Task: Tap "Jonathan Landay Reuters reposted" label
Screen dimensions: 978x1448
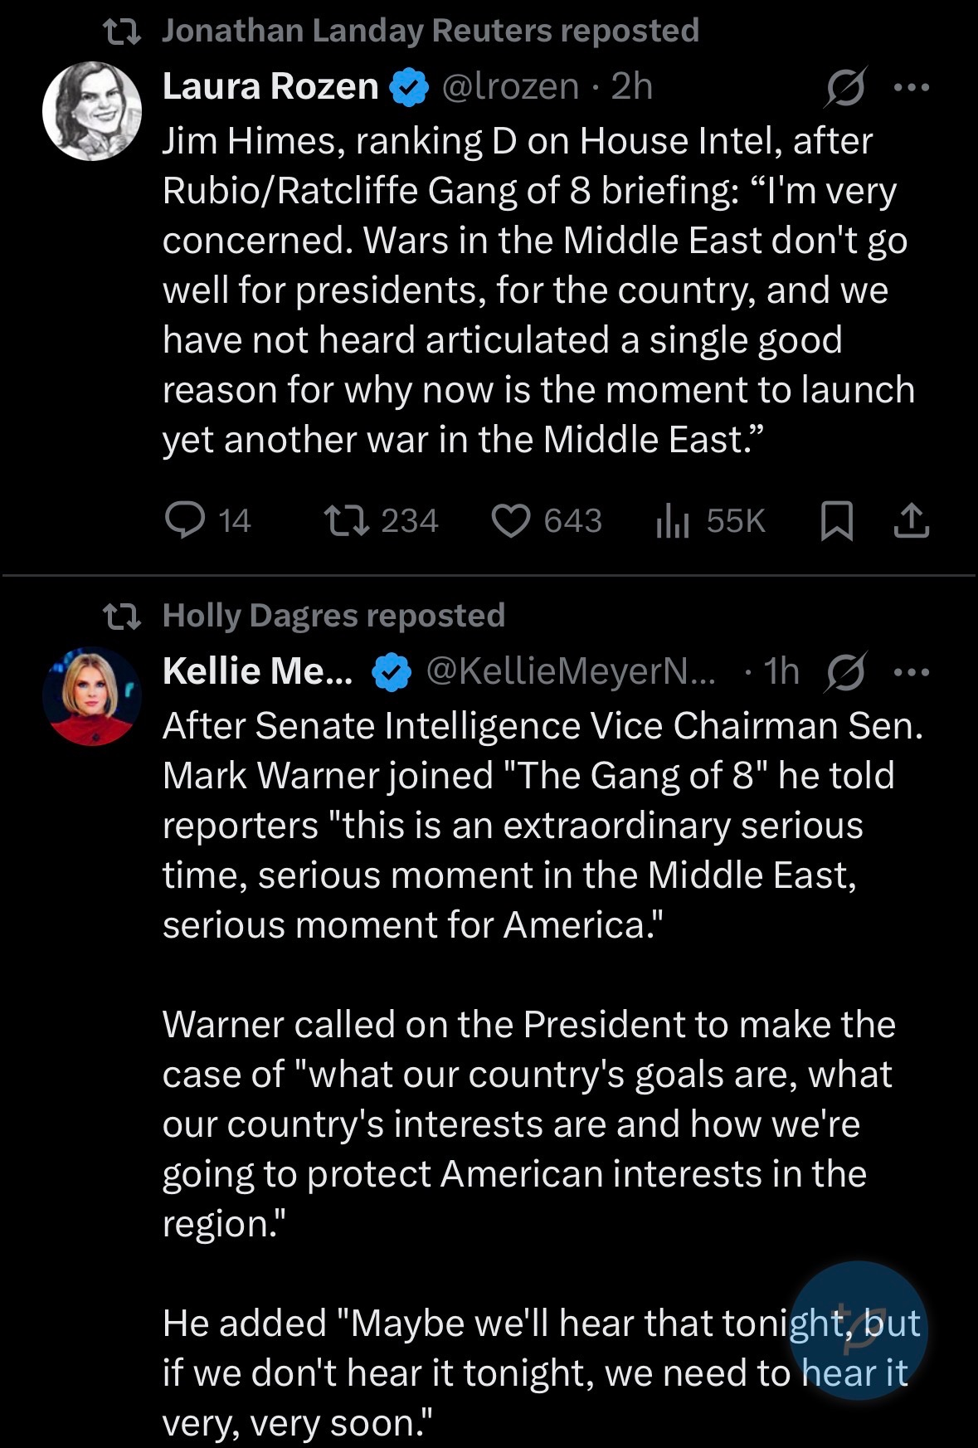Action: pyautogui.click(x=430, y=31)
